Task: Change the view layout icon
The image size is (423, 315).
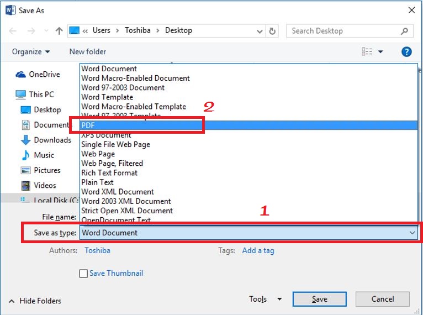Action: [x=367, y=51]
